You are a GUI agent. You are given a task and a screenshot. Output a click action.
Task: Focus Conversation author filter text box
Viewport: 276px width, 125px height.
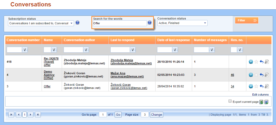[x=73, y=50]
